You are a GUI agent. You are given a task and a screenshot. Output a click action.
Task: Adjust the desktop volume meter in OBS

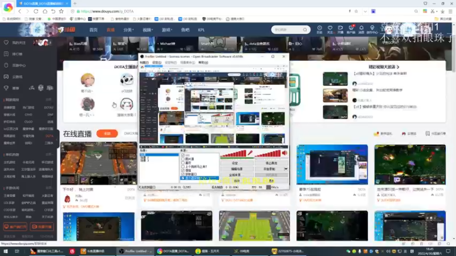click(268, 154)
